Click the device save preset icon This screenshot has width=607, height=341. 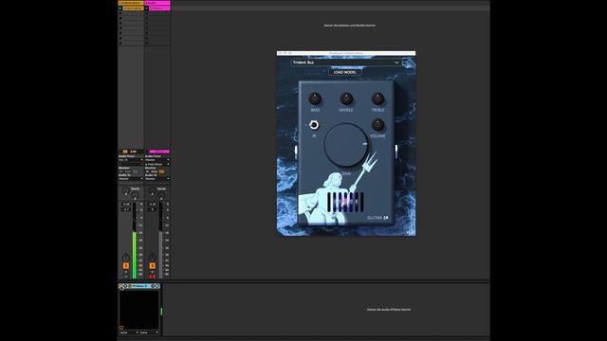[157, 286]
